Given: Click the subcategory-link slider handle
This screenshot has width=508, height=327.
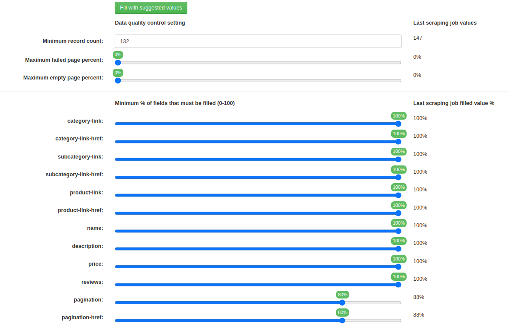Looking at the screenshot, I should click(x=398, y=159).
